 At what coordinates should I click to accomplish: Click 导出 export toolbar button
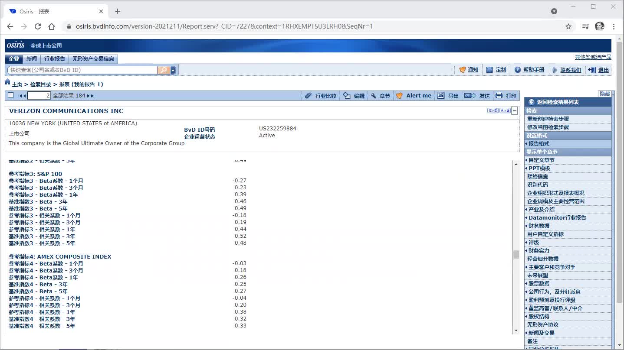pos(448,96)
